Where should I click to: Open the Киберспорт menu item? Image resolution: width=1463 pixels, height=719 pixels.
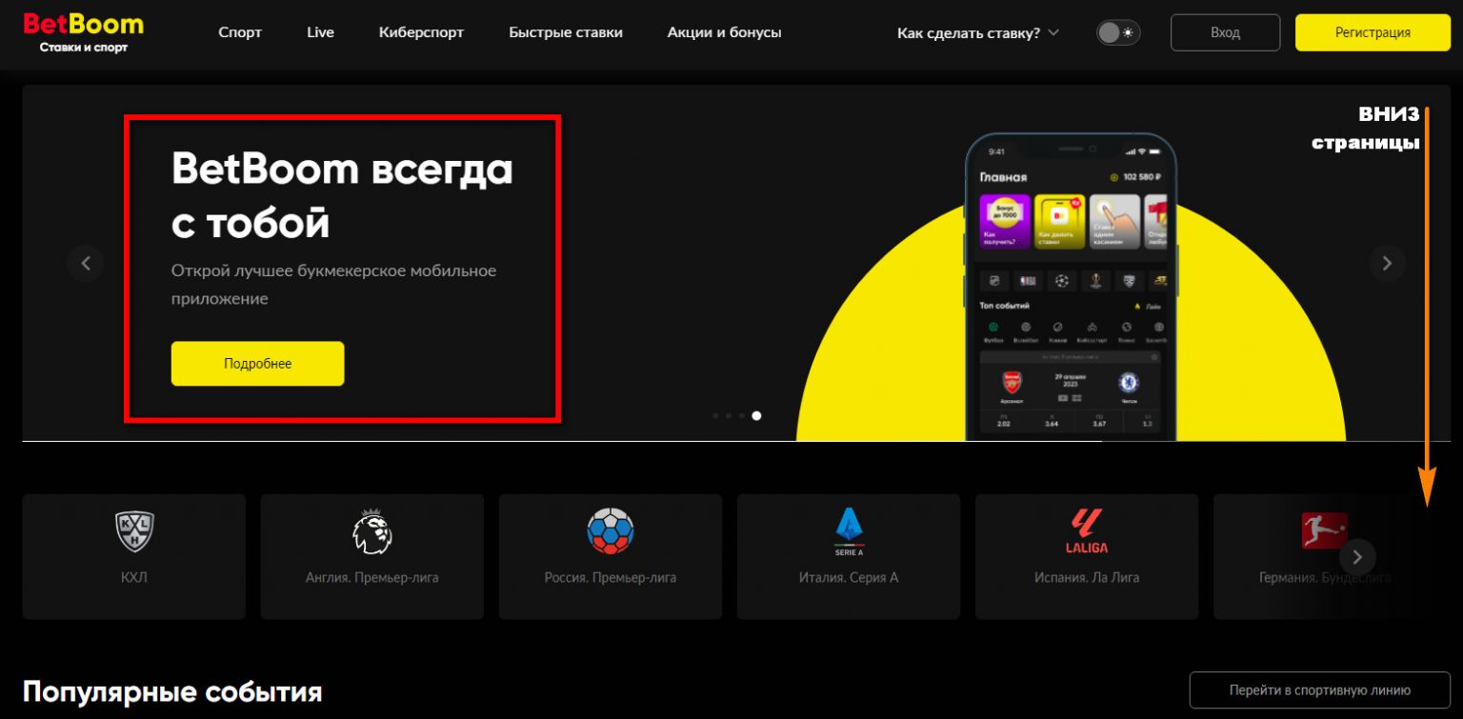tap(421, 32)
